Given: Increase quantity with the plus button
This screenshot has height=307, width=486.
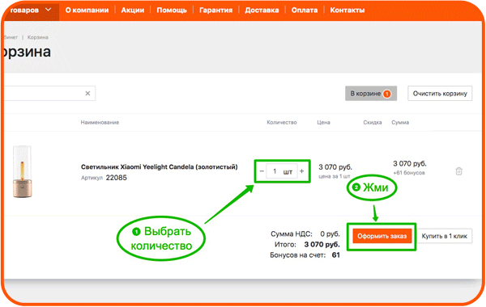Looking at the screenshot, I should tap(301, 171).
